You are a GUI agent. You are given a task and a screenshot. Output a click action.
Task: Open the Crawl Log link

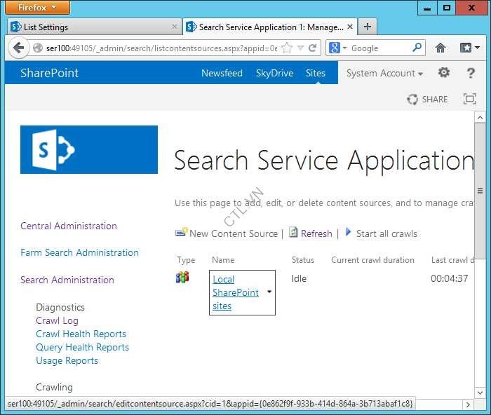(57, 320)
